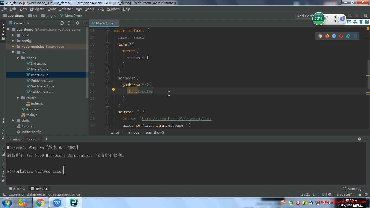Open the VCS menu
The height and width of the screenshot is (208, 370).
100,9
